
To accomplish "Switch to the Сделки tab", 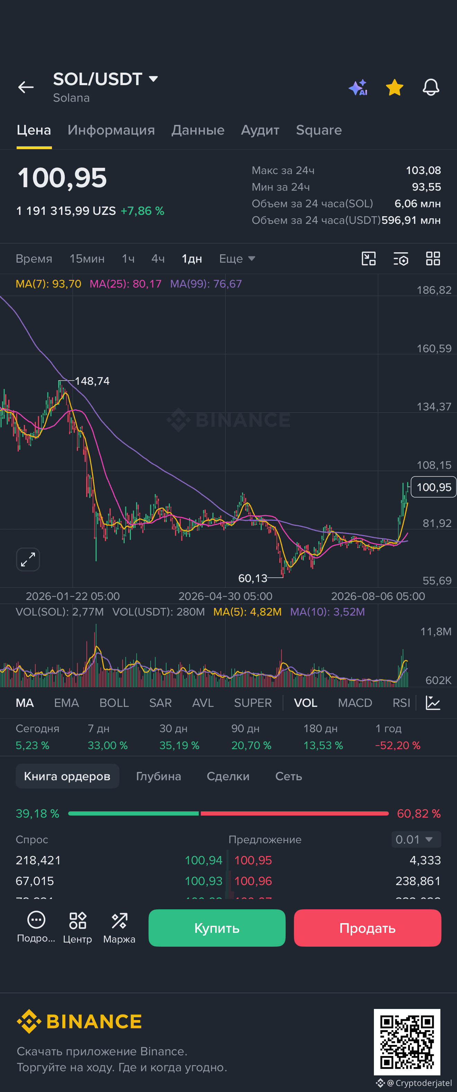I will tap(228, 776).
